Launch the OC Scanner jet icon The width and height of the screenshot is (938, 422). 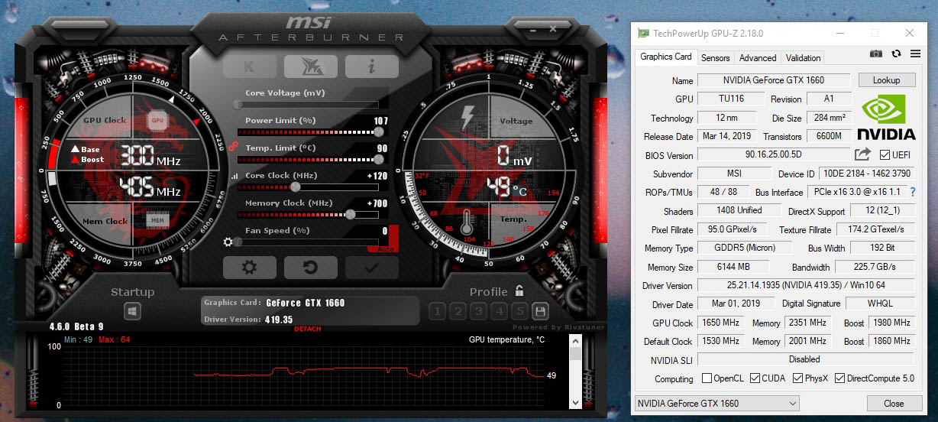[x=311, y=67]
